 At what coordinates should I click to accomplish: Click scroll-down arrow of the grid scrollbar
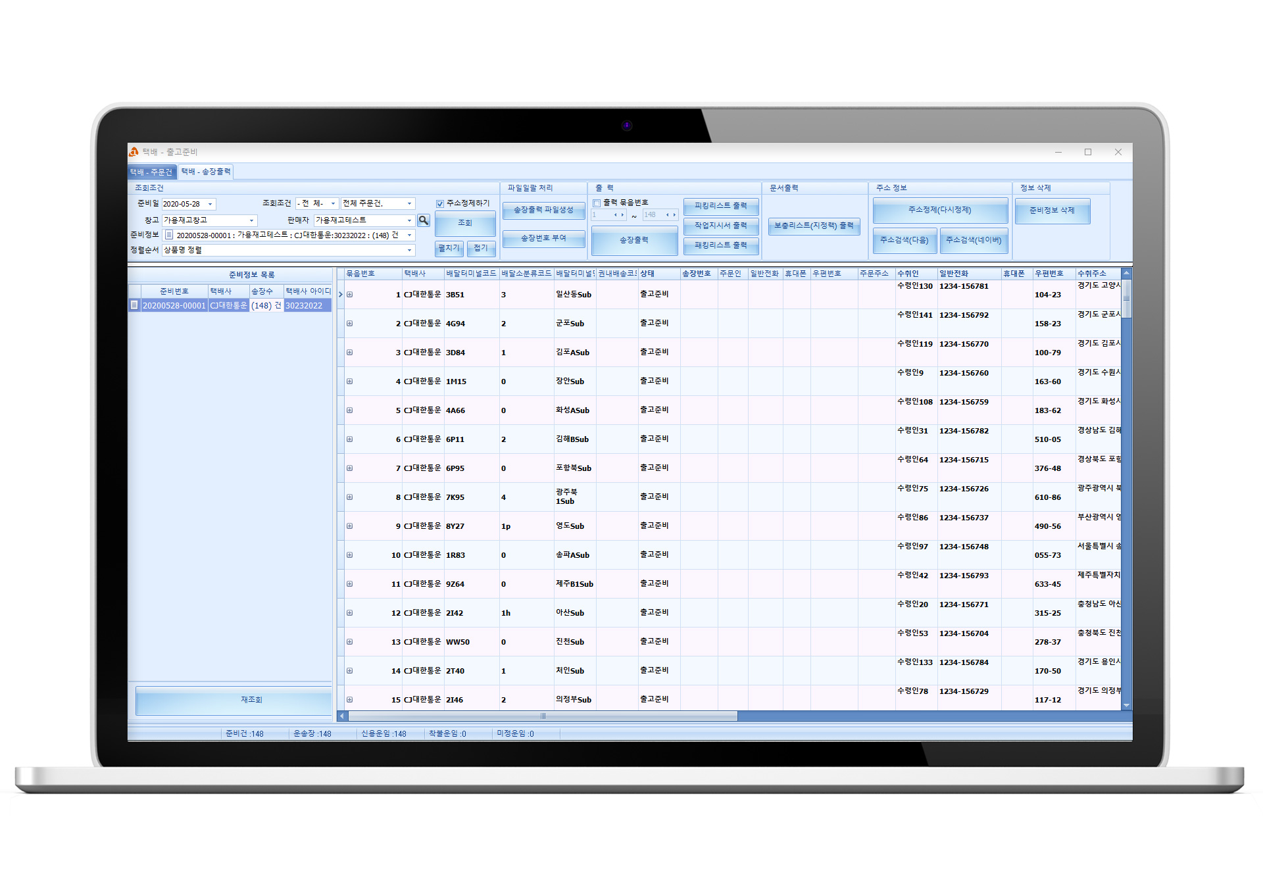(1126, 705)
